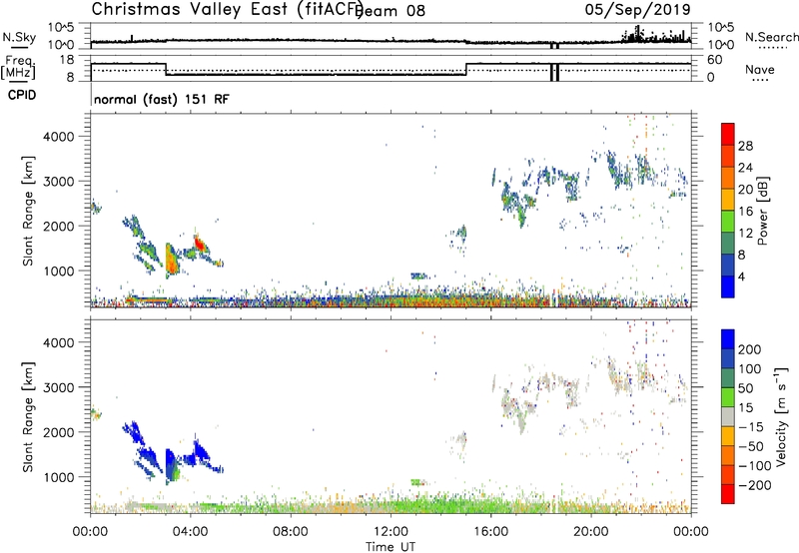Click the 04:00 time tick label

tap(190, 532)
